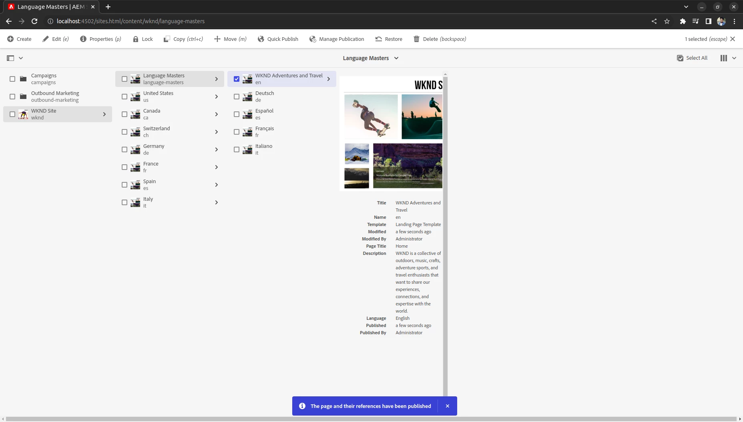
Task: Expand the Switzerland chevron
Action: pos(217,132)
